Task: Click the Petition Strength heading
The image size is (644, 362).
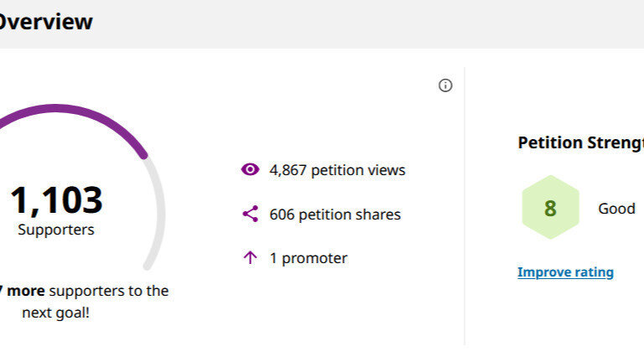Action: click(581, 142)
